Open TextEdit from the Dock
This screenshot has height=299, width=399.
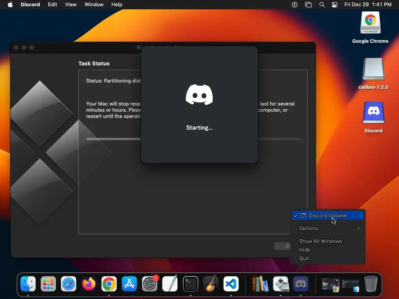point(170,284)
